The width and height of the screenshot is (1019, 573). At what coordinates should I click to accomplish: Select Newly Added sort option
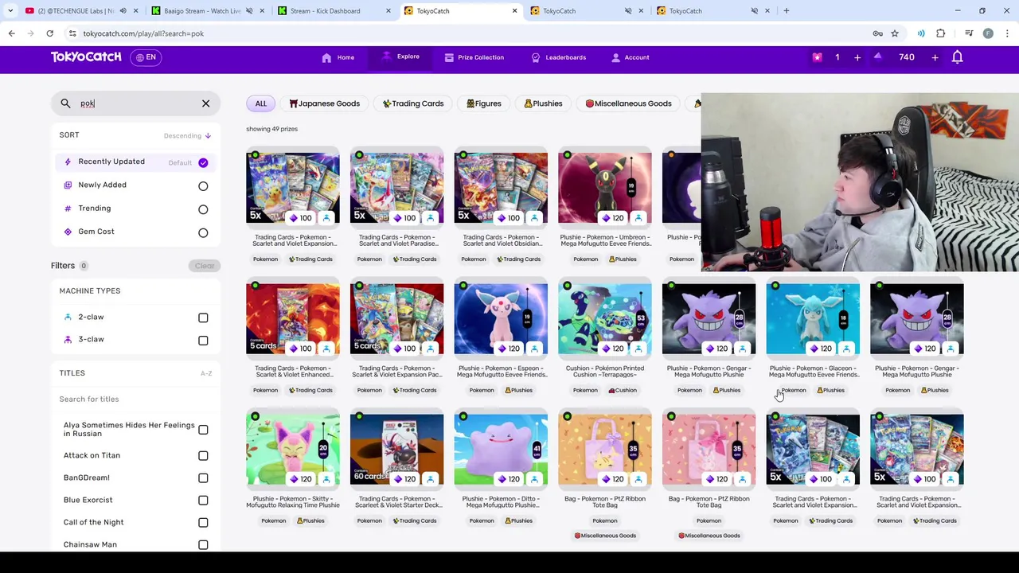click(x=135, y=185)
